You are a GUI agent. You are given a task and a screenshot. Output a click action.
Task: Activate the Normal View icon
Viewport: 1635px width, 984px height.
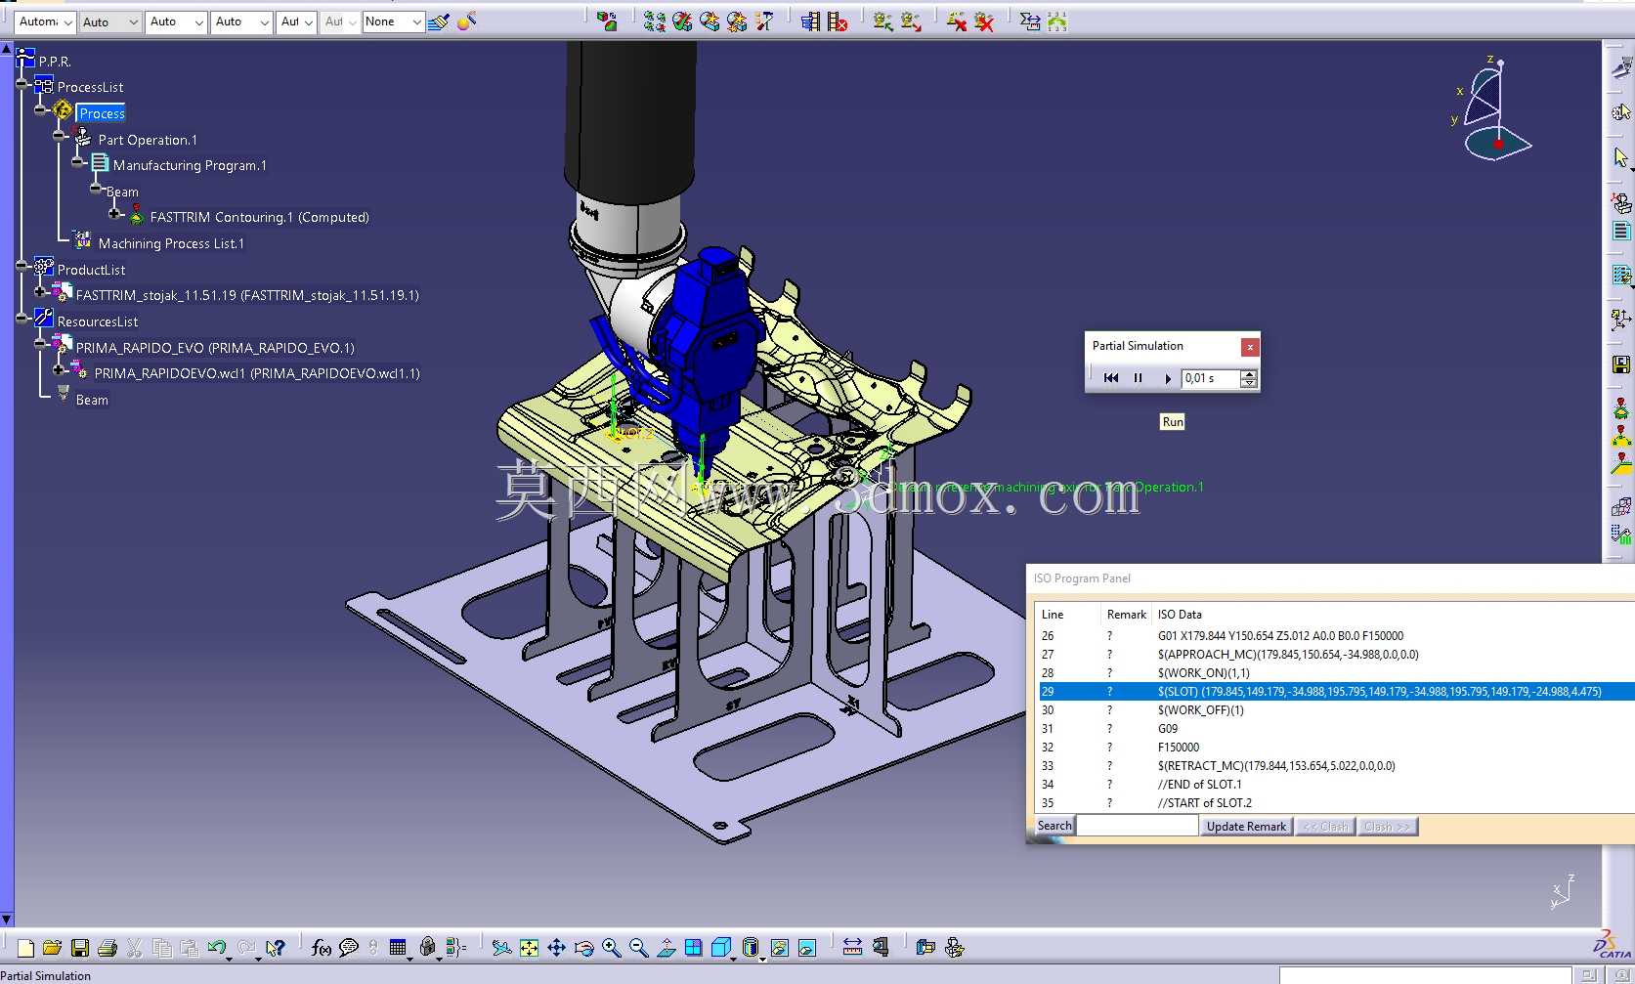[666, 947]
